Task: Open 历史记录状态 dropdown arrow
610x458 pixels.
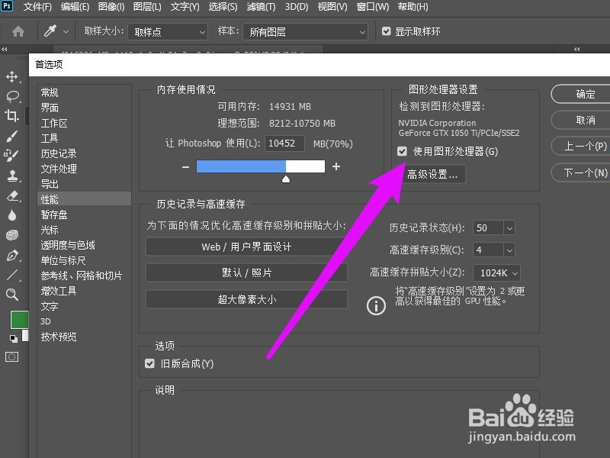Action: pos(509,227)
